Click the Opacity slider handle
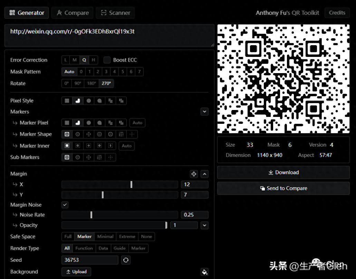The height and width of the screenshot is (279, 356). (x=166, y=225)
